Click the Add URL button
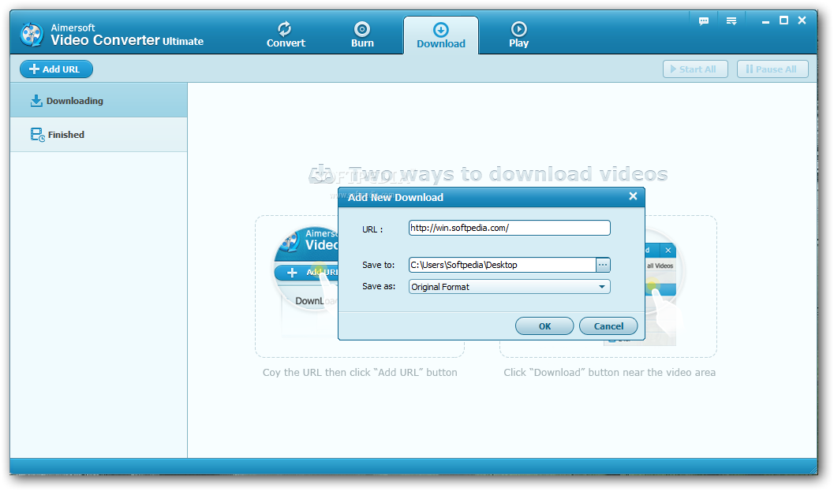 pyautogui.click(x=56, y=69)
